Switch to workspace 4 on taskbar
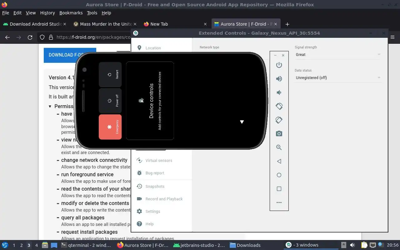 [36, 245]
